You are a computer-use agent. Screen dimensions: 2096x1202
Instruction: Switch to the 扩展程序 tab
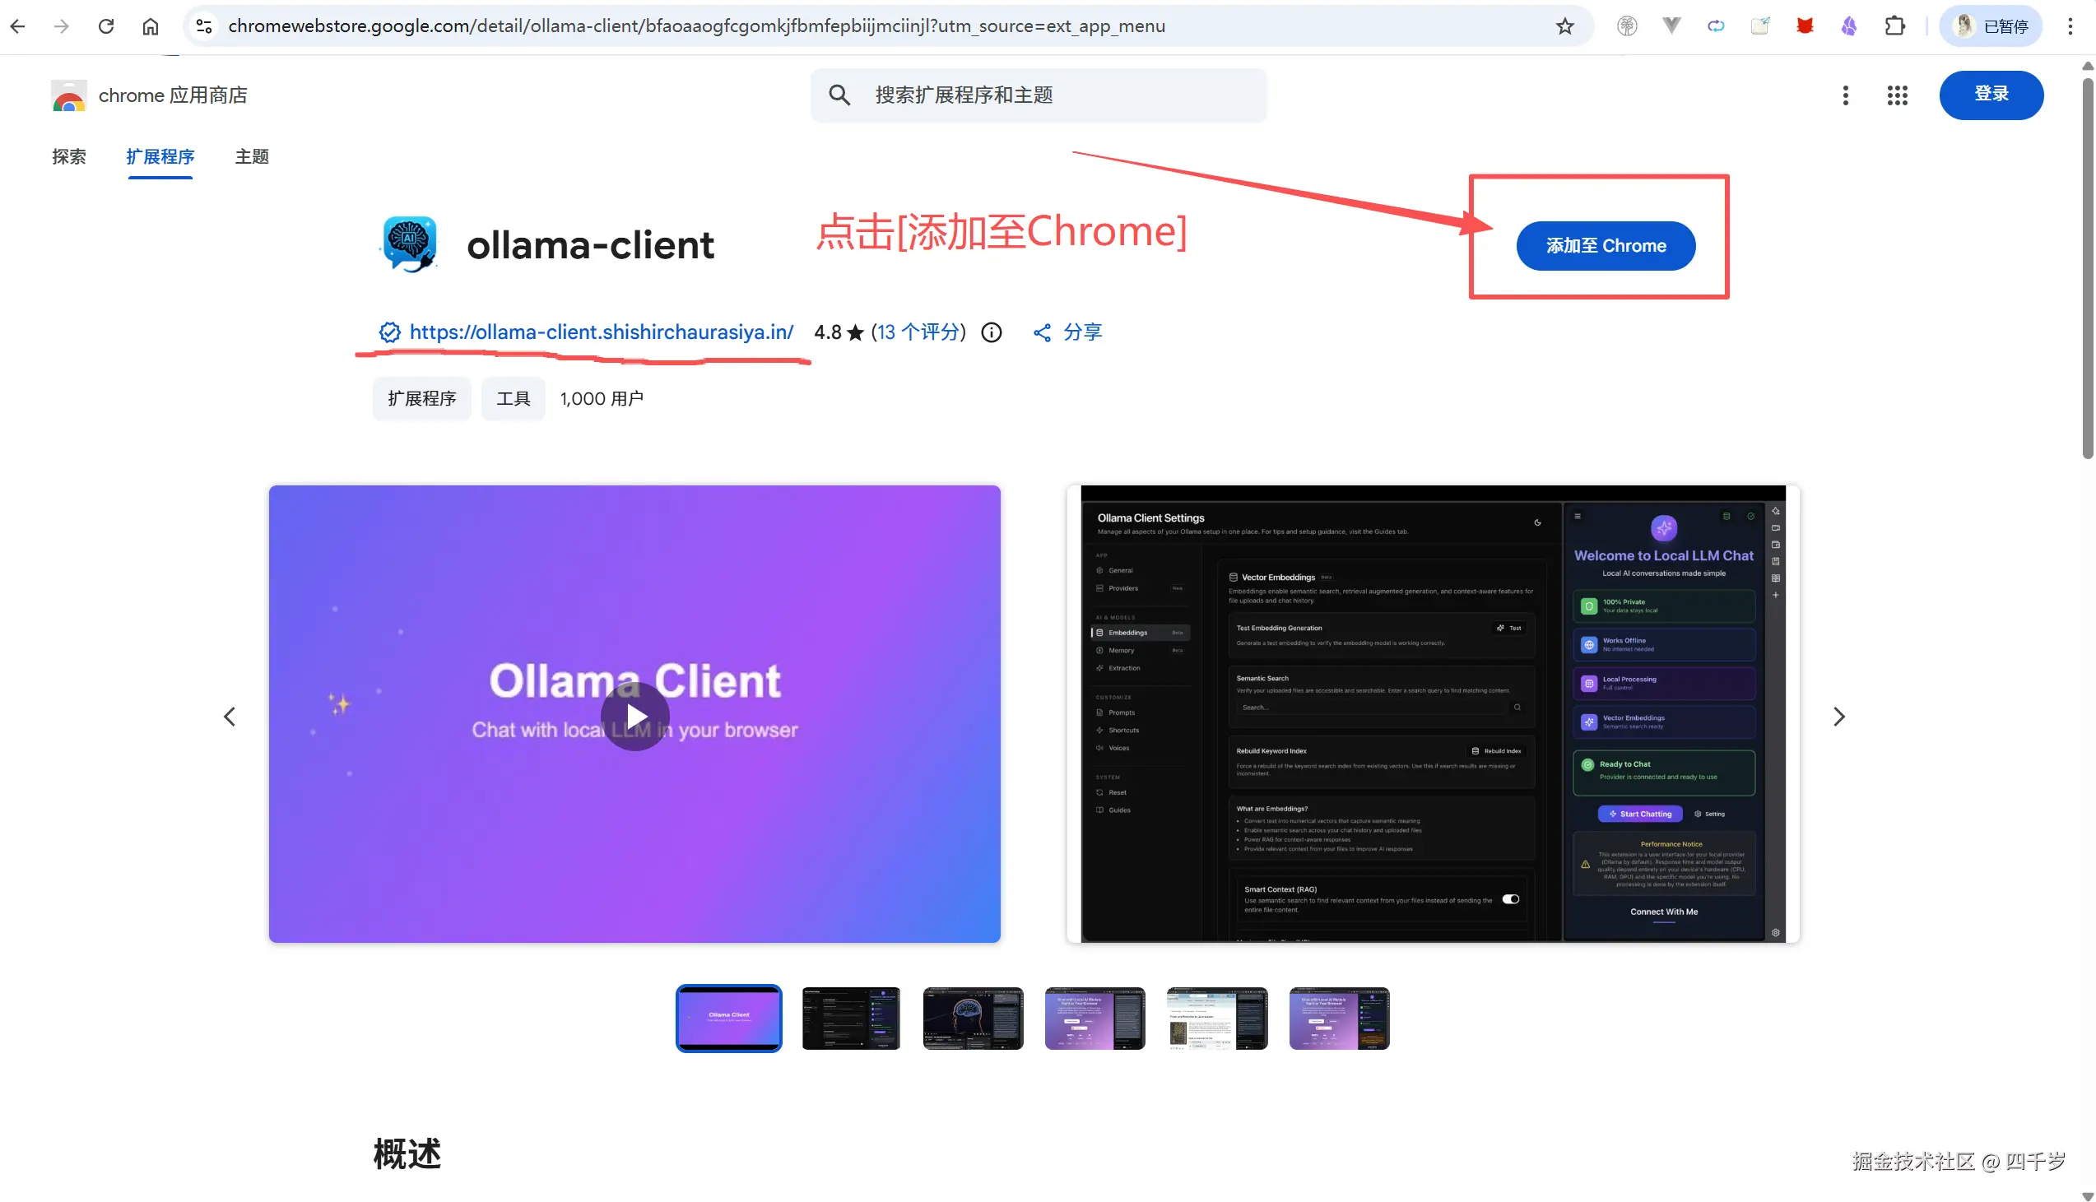pos(160,157)
